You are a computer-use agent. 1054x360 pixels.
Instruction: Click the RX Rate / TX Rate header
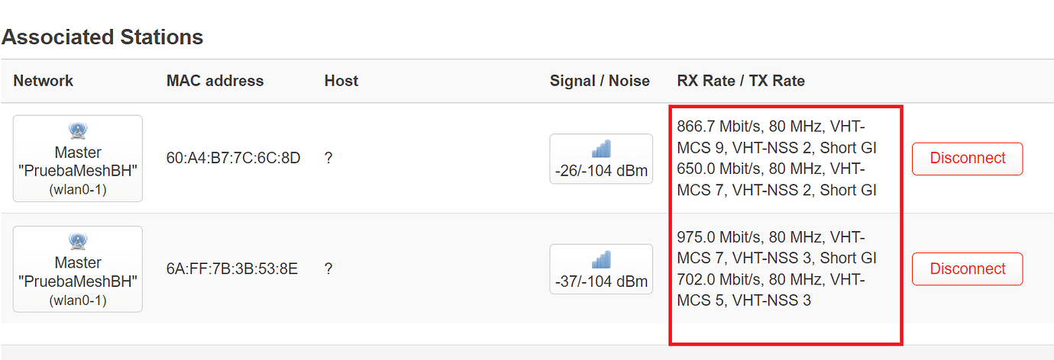741,81
